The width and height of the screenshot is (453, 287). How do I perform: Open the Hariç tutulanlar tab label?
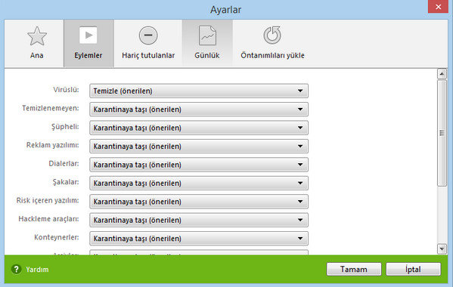click(x=148, y=55)
